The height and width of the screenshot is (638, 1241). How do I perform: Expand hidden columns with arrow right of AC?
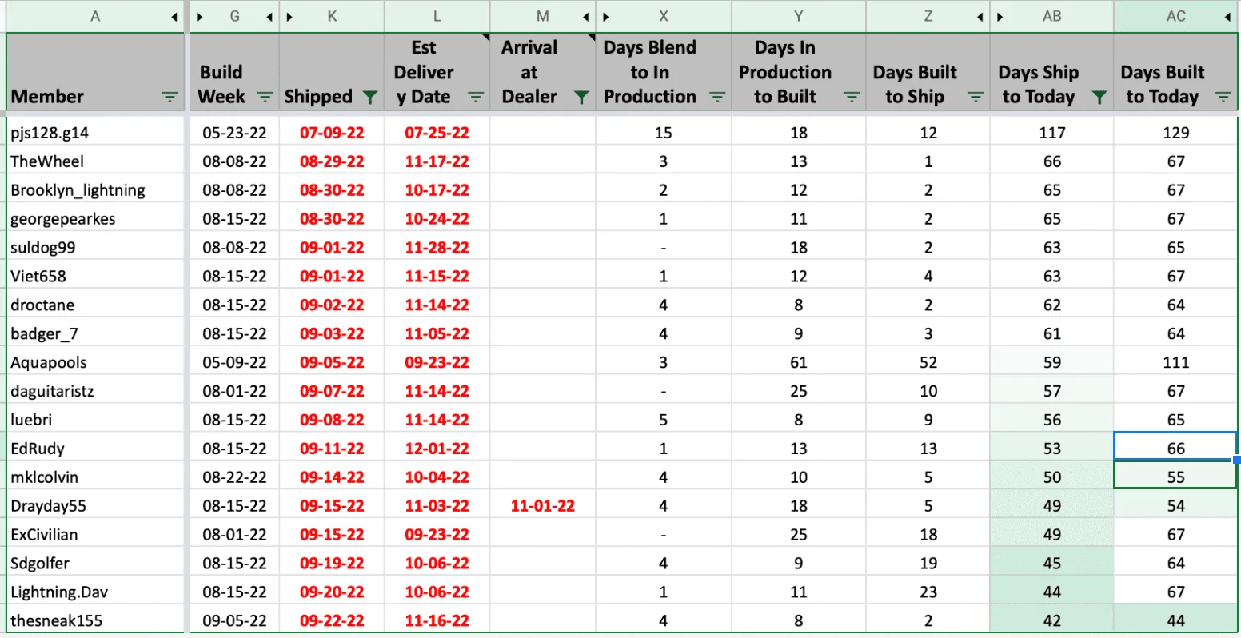coord(1228,17)
